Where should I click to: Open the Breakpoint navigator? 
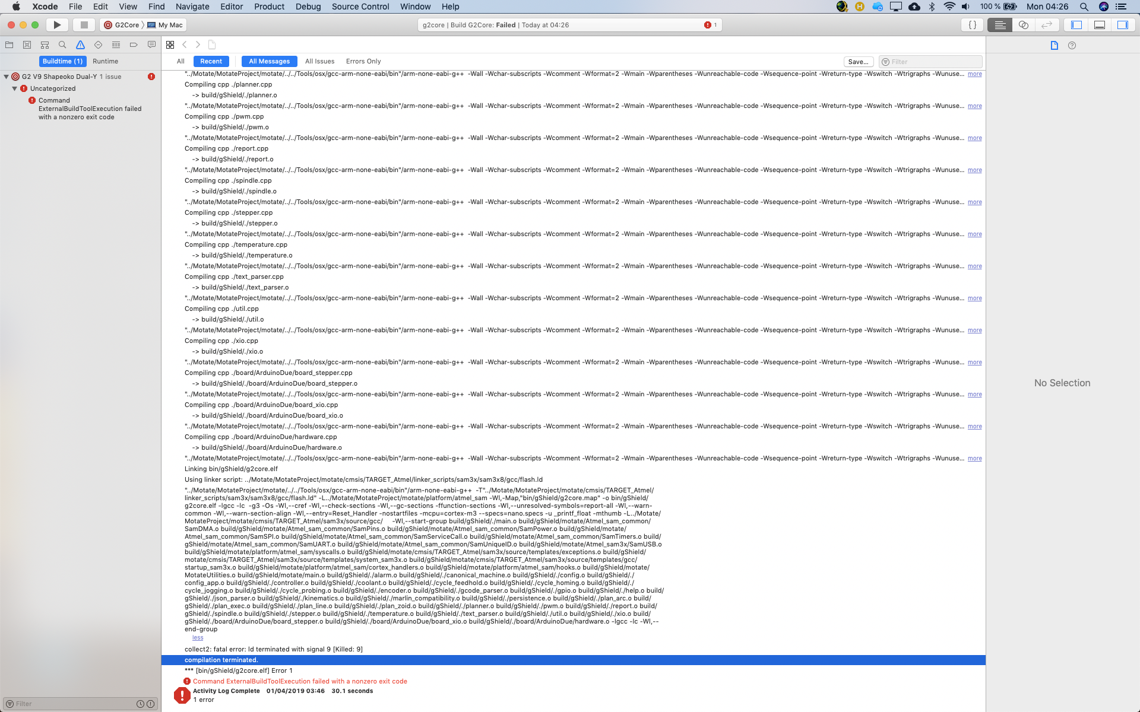(x=134, y=44)
